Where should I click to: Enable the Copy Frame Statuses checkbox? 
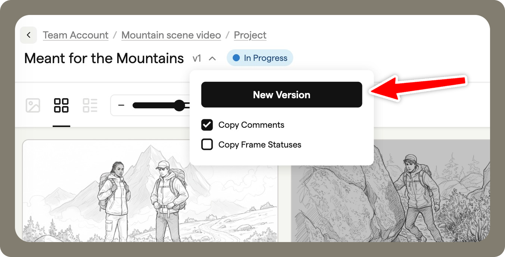(207, 145)
